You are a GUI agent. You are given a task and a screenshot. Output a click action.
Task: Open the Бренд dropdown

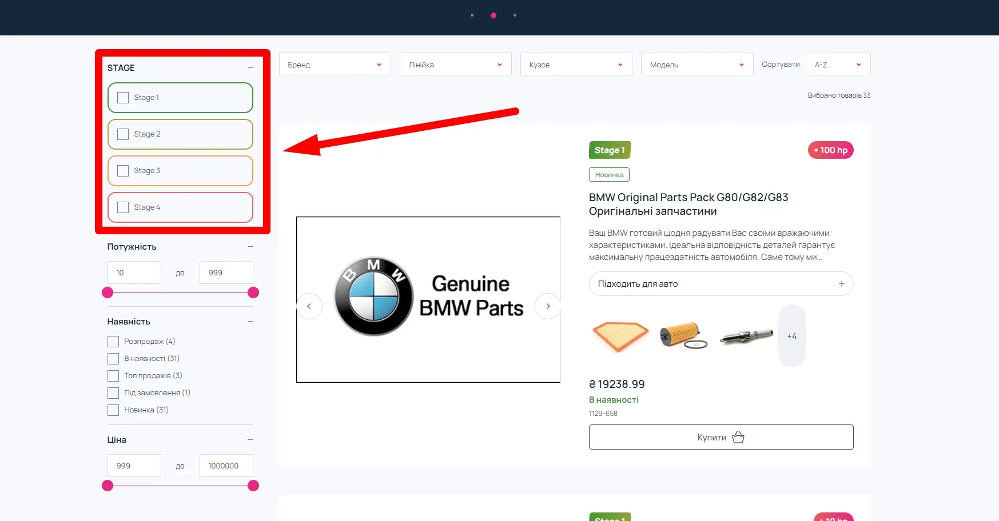335,65
